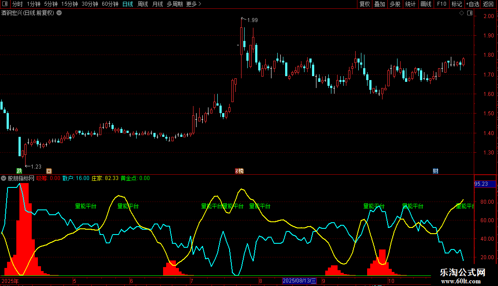Image resolution: width=498 pixels, height=286 pixels.
Task: Open the 统计 statistics tool
Action: (x=410, y=4)
